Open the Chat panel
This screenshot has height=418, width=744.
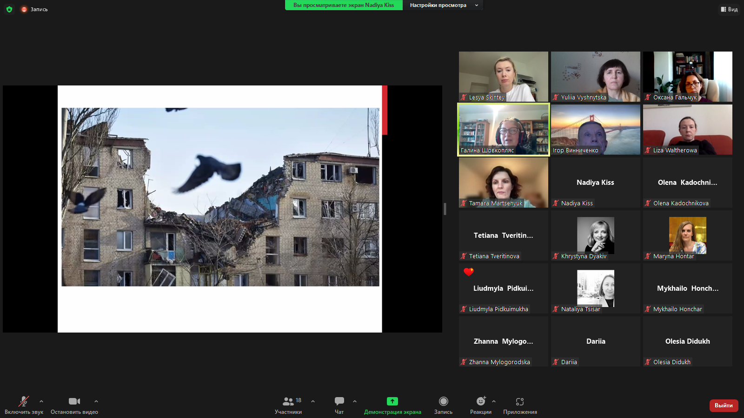(339, 401)
